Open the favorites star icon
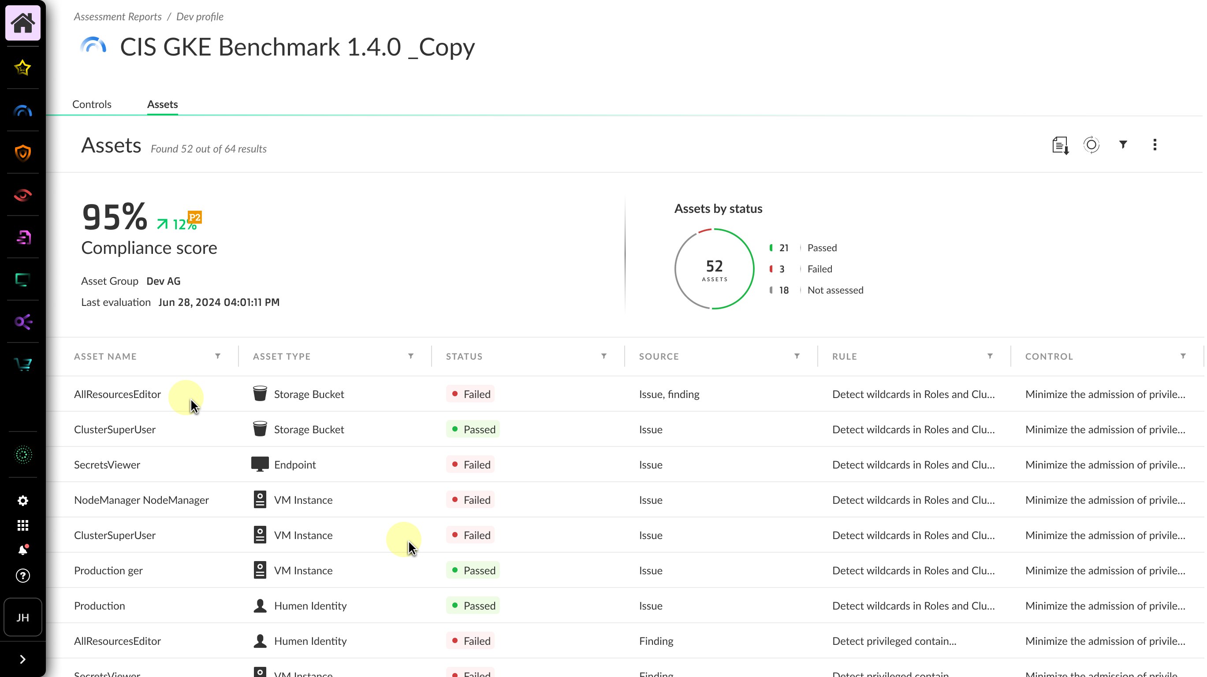 (22, 68)
